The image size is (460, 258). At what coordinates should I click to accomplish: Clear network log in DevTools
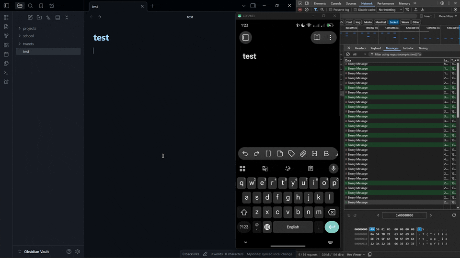[x=307, y=10]
